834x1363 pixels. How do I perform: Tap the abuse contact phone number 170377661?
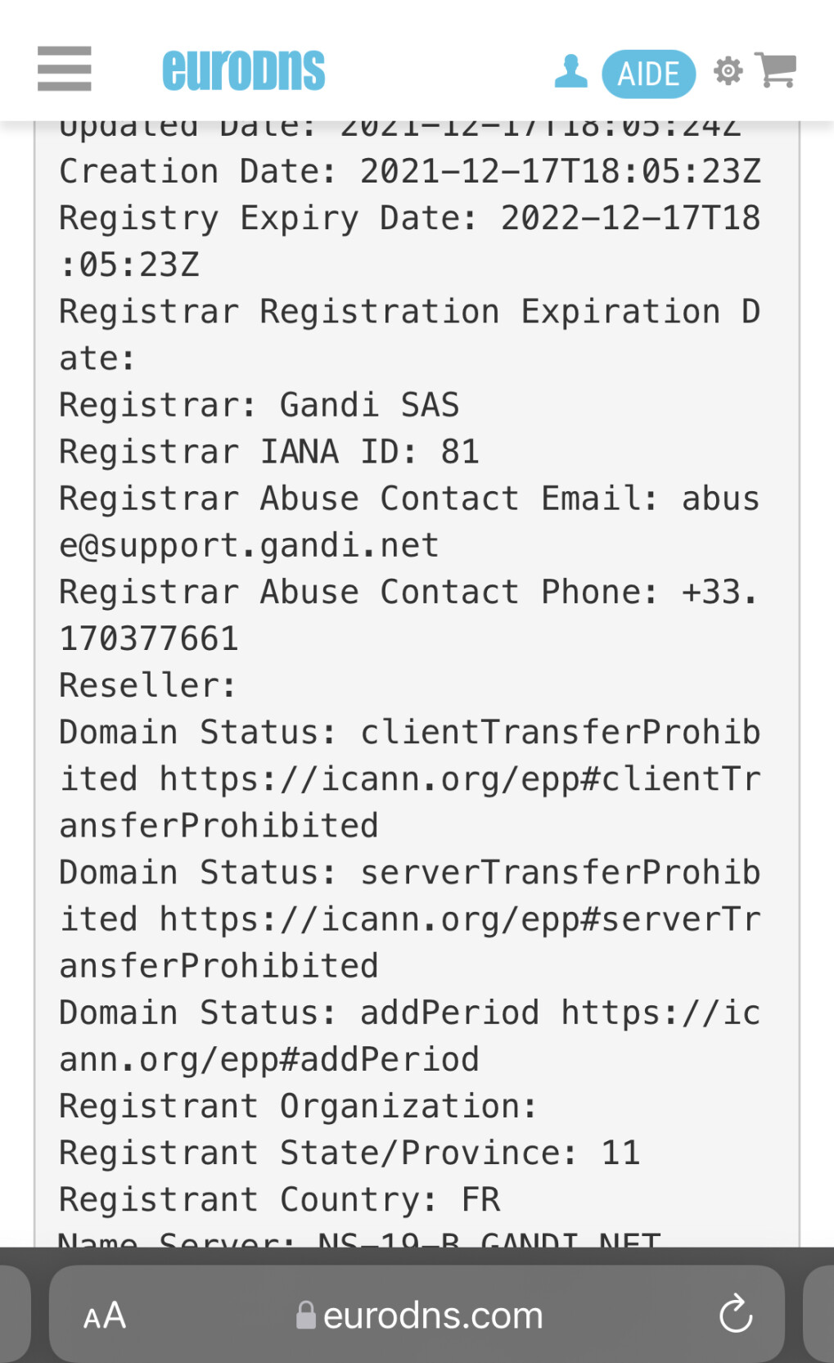pyautogui.click(x=149, y=639)
